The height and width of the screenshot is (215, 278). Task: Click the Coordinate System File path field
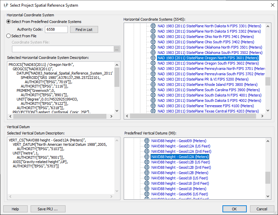(63, 49)
